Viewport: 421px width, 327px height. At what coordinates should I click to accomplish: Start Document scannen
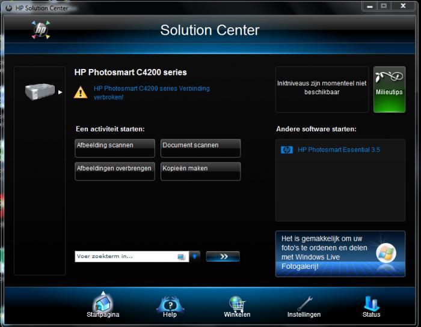[200, 148]
